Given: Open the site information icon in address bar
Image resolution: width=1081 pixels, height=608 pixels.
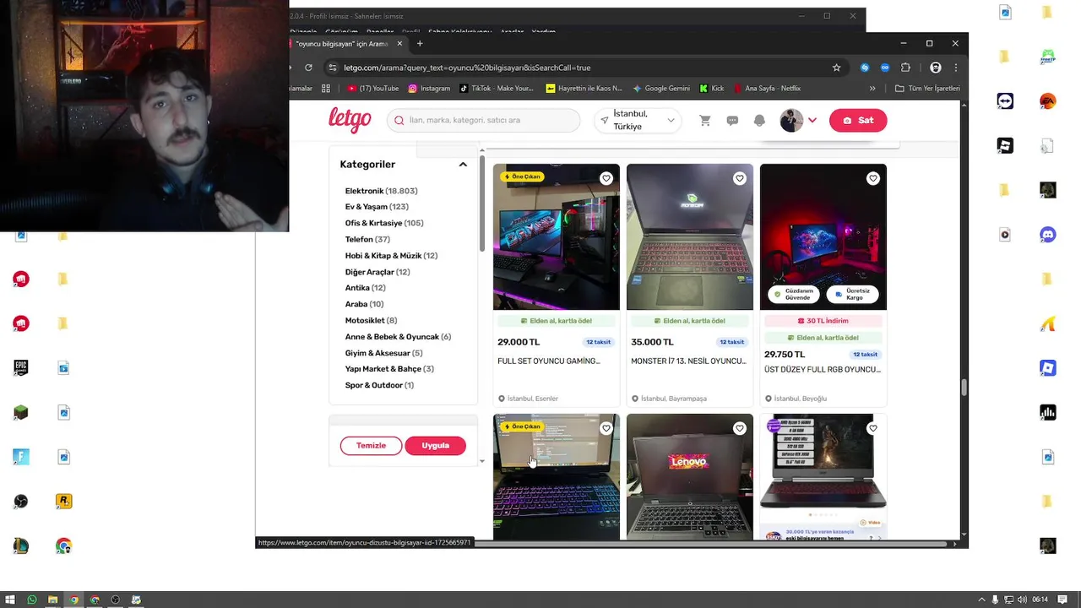Looking at the screenshot, I should (x=333, y=68).
